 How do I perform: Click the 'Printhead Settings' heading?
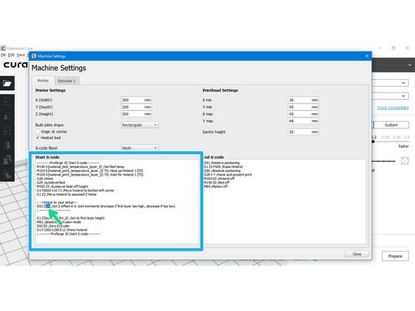point(220,90)
